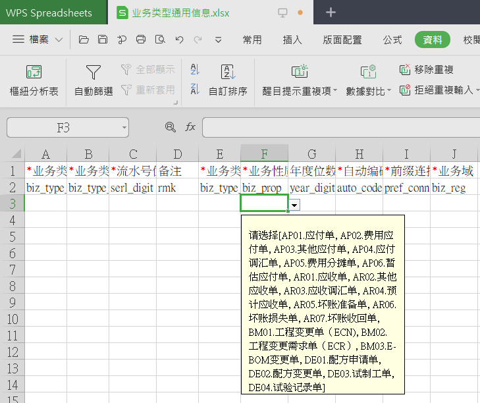Click remove duplicates (移除重複) button

point(427,69)
